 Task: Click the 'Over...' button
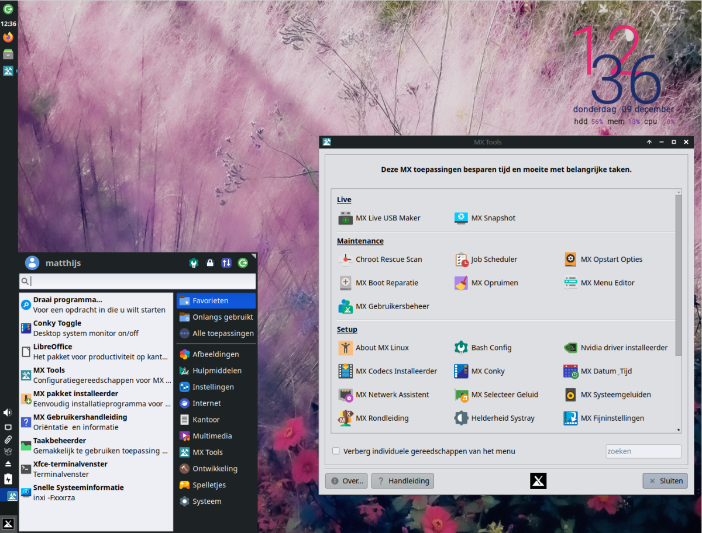(x=346, y=480)
